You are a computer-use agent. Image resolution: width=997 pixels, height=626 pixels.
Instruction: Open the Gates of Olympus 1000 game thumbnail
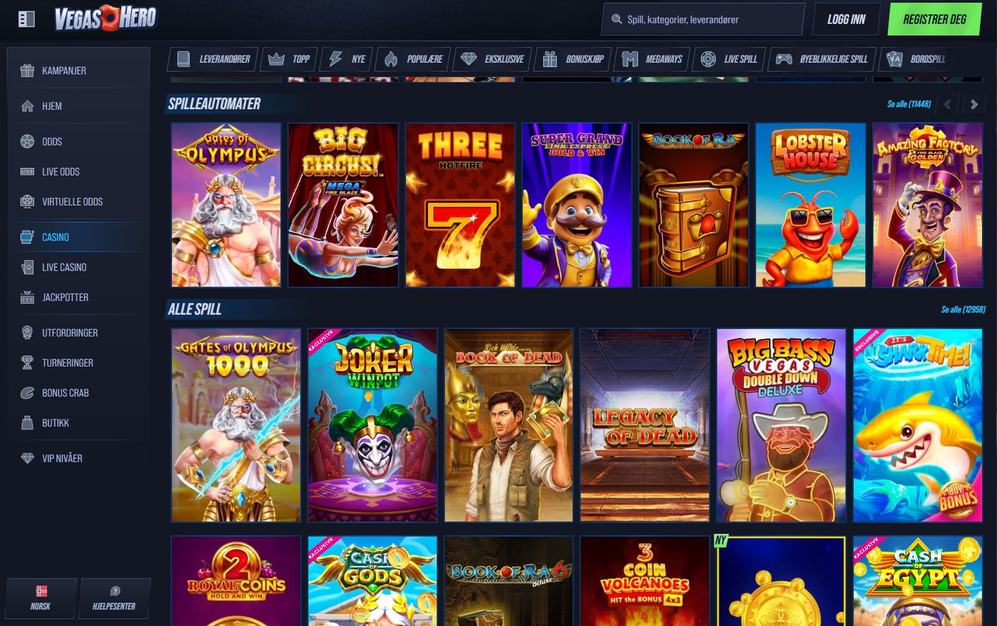(235, 425)
